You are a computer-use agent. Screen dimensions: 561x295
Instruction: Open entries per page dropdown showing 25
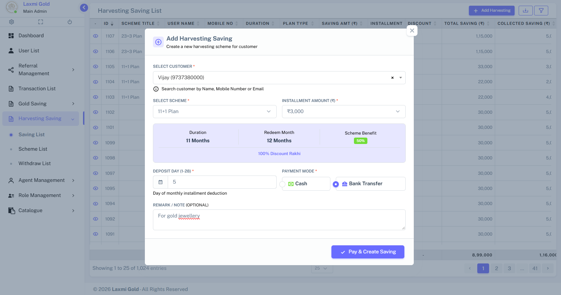tap(322, 268)
